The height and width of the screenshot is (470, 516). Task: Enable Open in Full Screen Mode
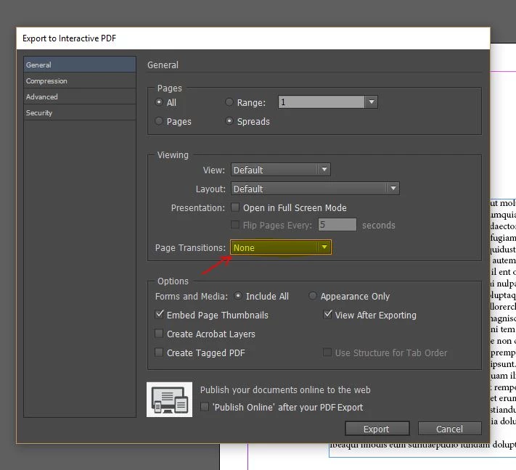coord(235,207)
